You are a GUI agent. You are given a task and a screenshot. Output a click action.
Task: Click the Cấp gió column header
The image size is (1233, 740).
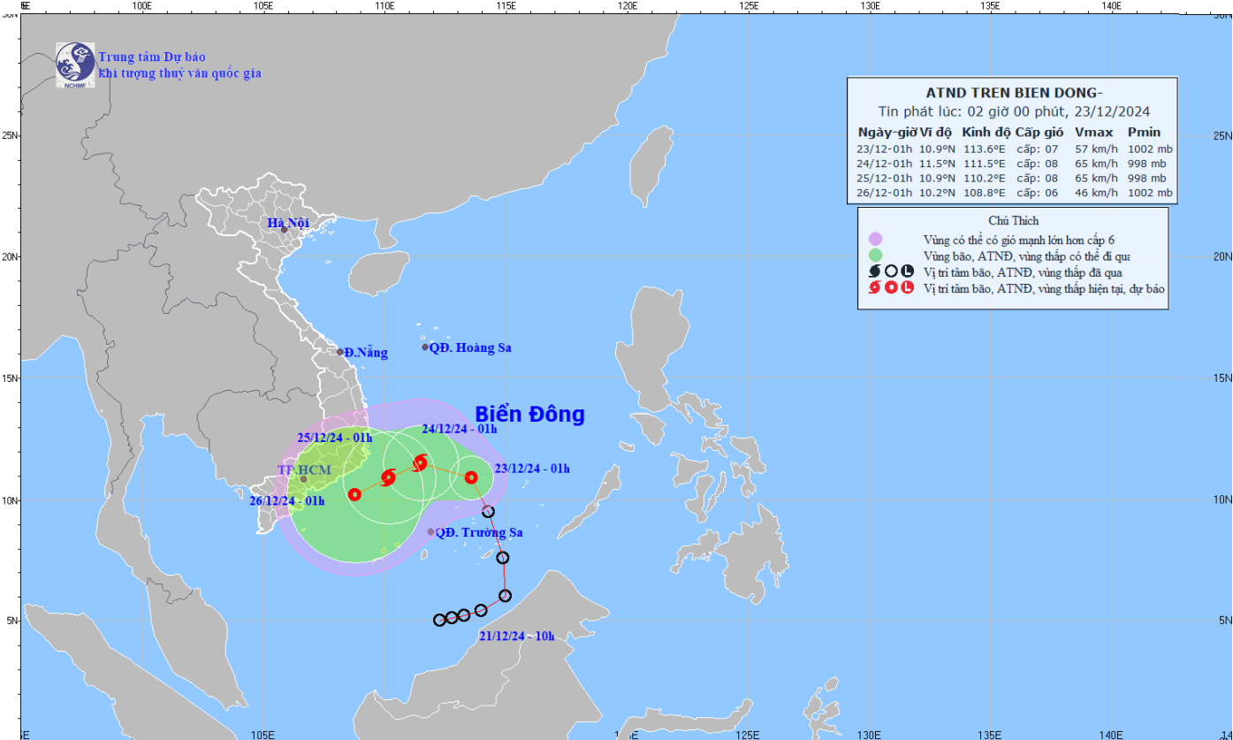tap(1038, 132)
